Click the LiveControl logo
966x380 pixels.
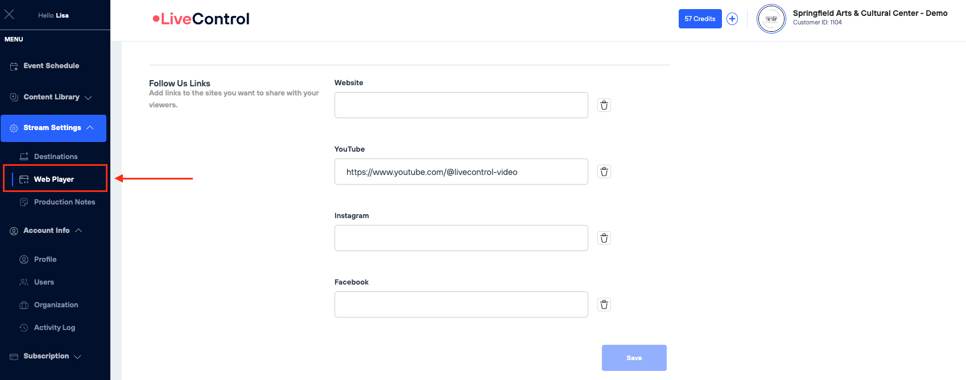(x=201, y=19)
